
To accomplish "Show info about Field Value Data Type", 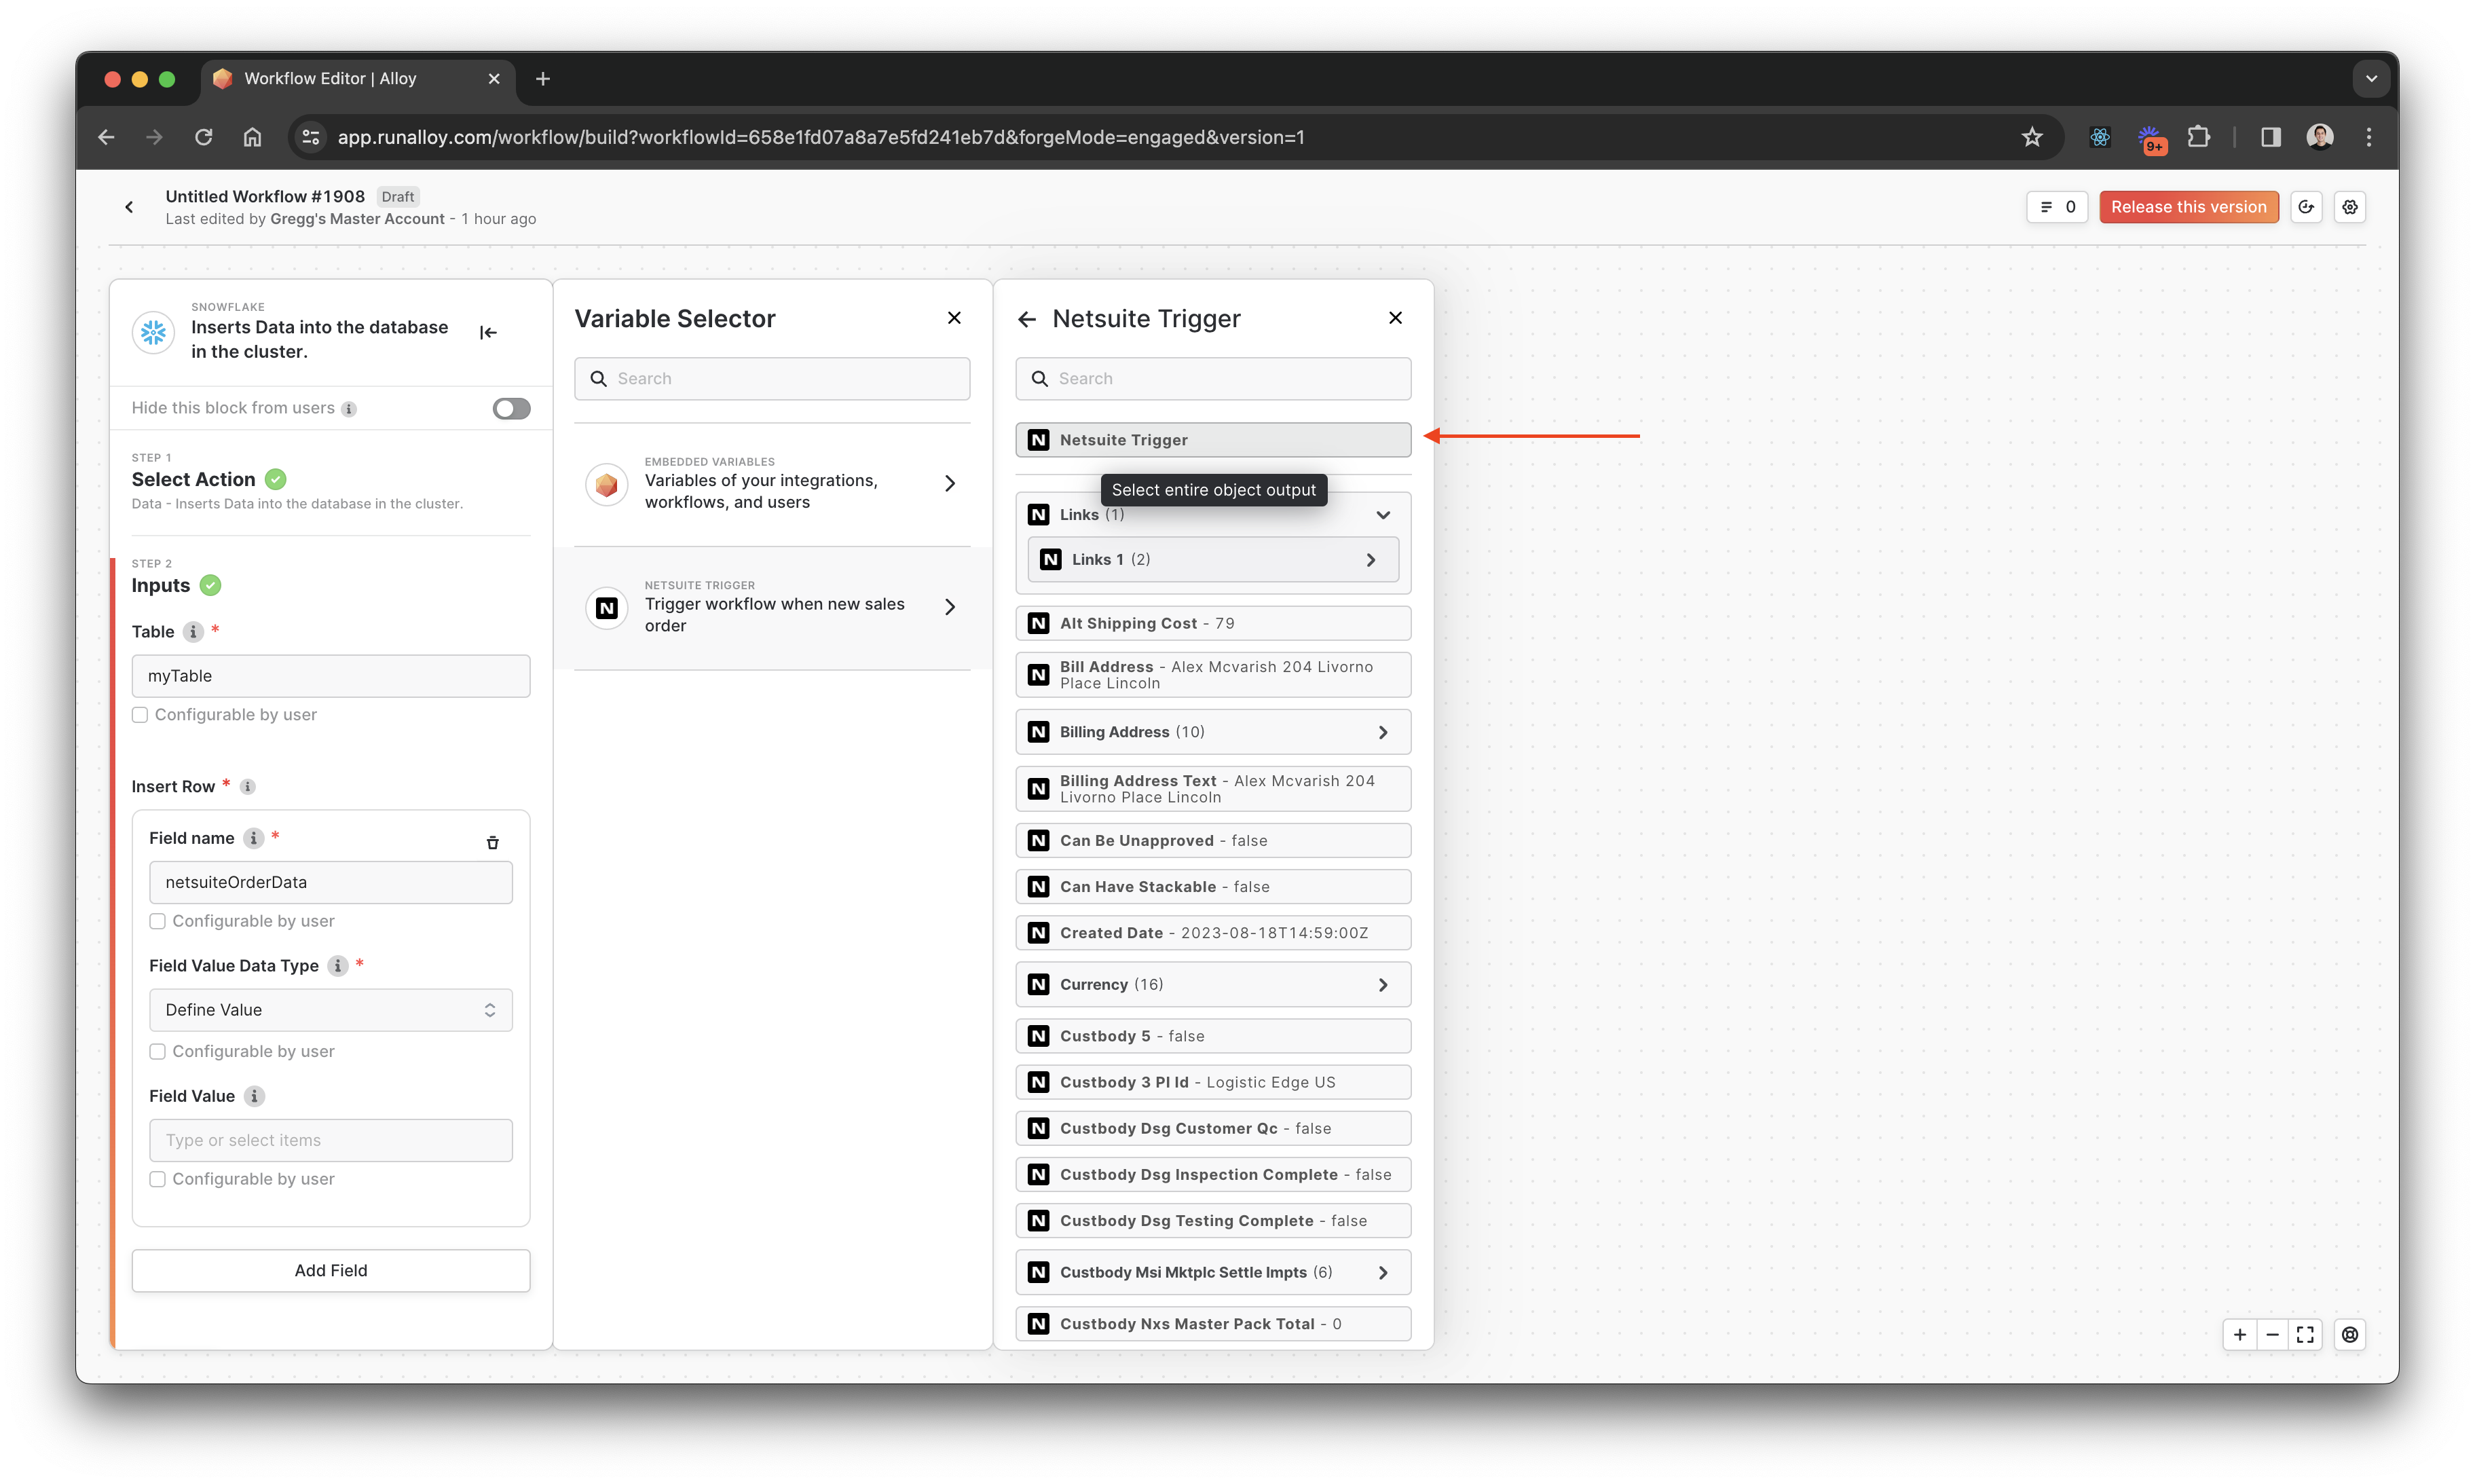I will pos(338,966).
